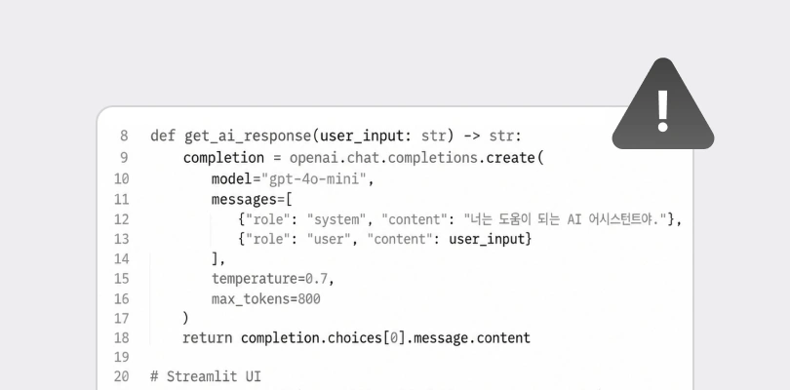Image resolution: width=790 pixels, height=390 pixels.
Task: Click line number 15 in gutter
Action: [x=121, y=279]
